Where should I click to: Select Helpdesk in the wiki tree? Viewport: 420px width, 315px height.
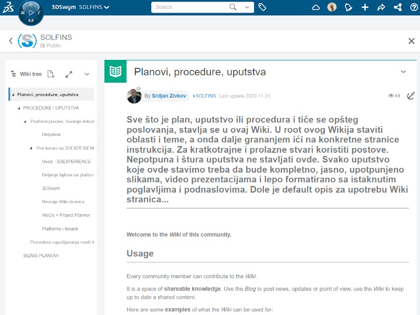[51, 135]
